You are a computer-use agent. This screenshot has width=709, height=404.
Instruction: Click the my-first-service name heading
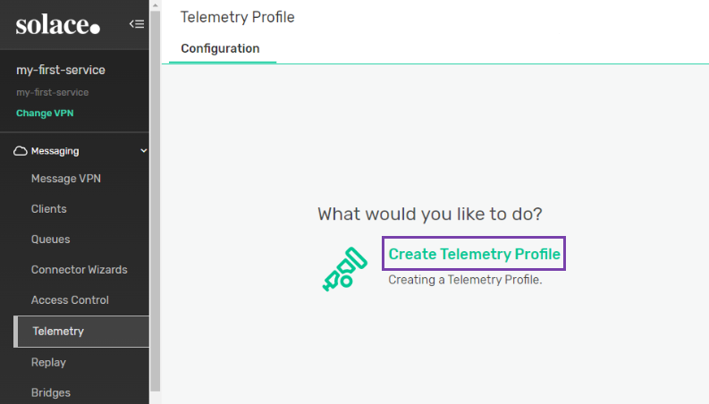click(61, 70)
